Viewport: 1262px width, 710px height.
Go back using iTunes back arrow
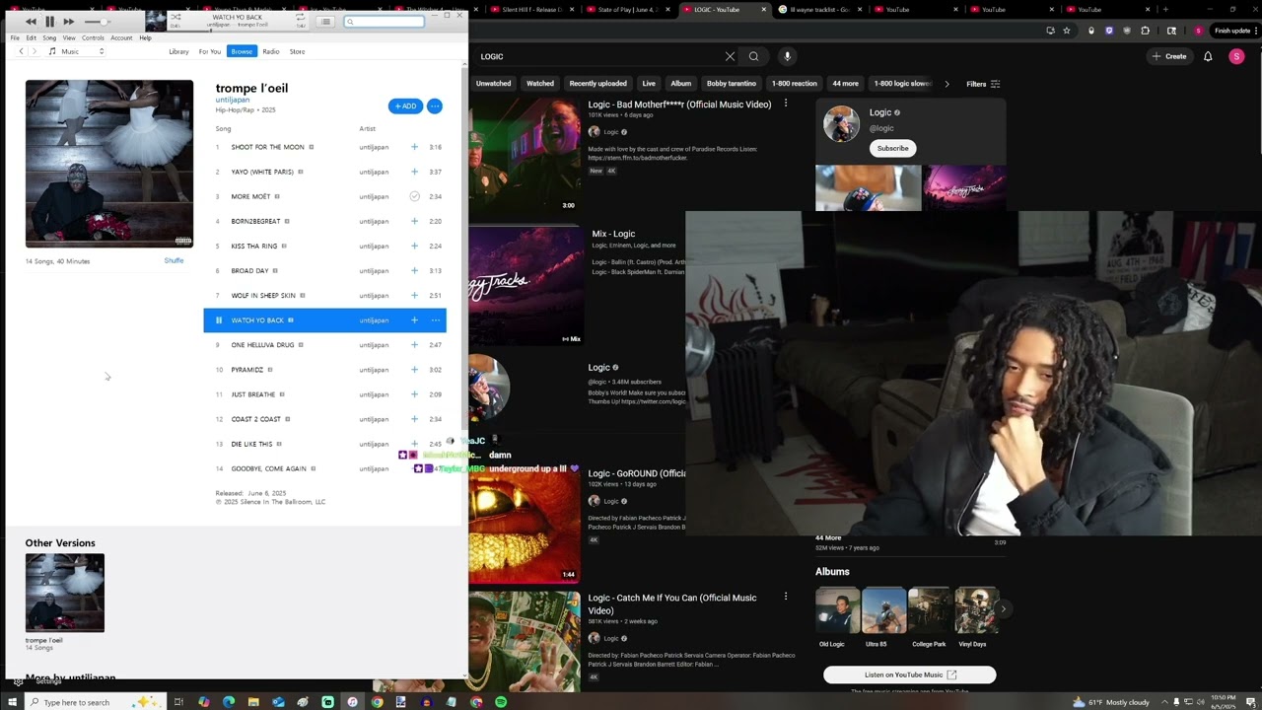(21, 51)
